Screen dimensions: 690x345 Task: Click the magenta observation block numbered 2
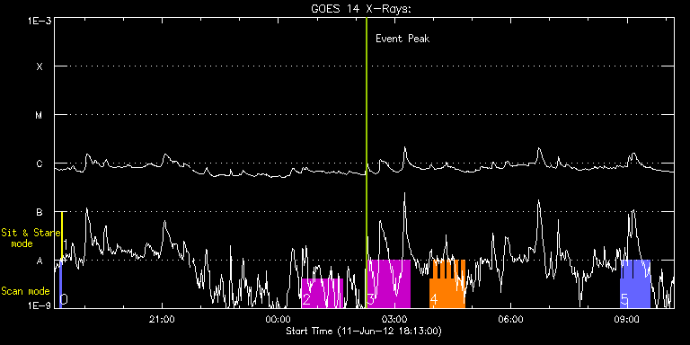(323, 293)
